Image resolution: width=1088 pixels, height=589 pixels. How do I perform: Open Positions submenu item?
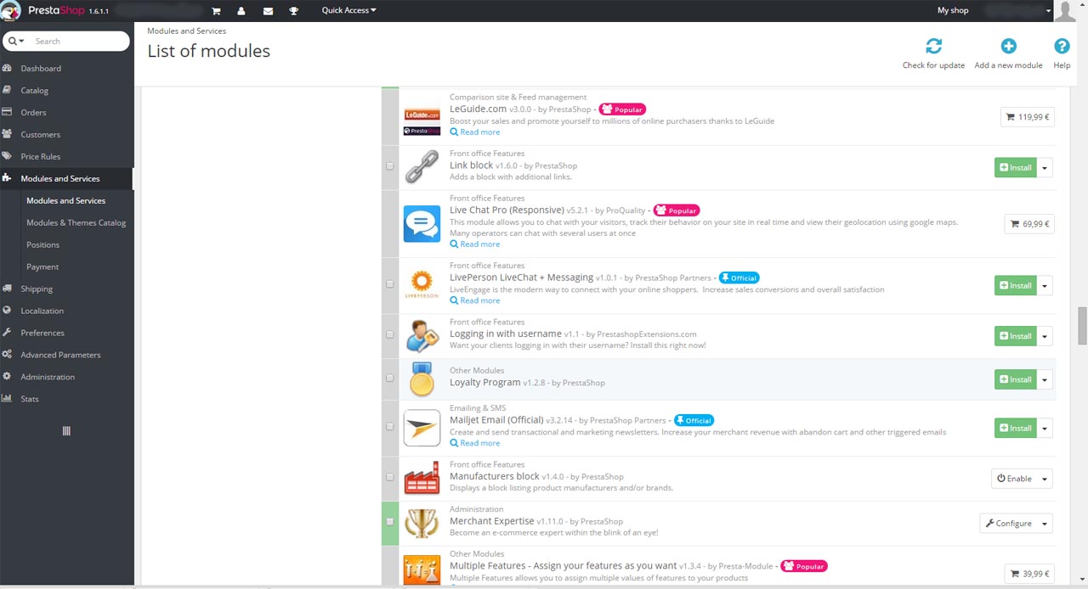click(42, 244)
